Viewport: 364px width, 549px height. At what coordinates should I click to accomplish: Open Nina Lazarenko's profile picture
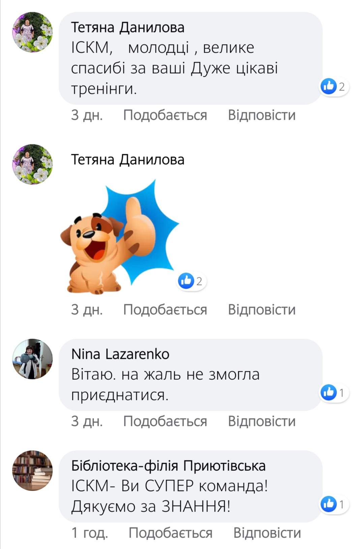33,359
